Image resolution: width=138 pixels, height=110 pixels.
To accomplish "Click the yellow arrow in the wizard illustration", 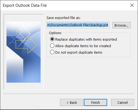I will (x=26, y=45).
